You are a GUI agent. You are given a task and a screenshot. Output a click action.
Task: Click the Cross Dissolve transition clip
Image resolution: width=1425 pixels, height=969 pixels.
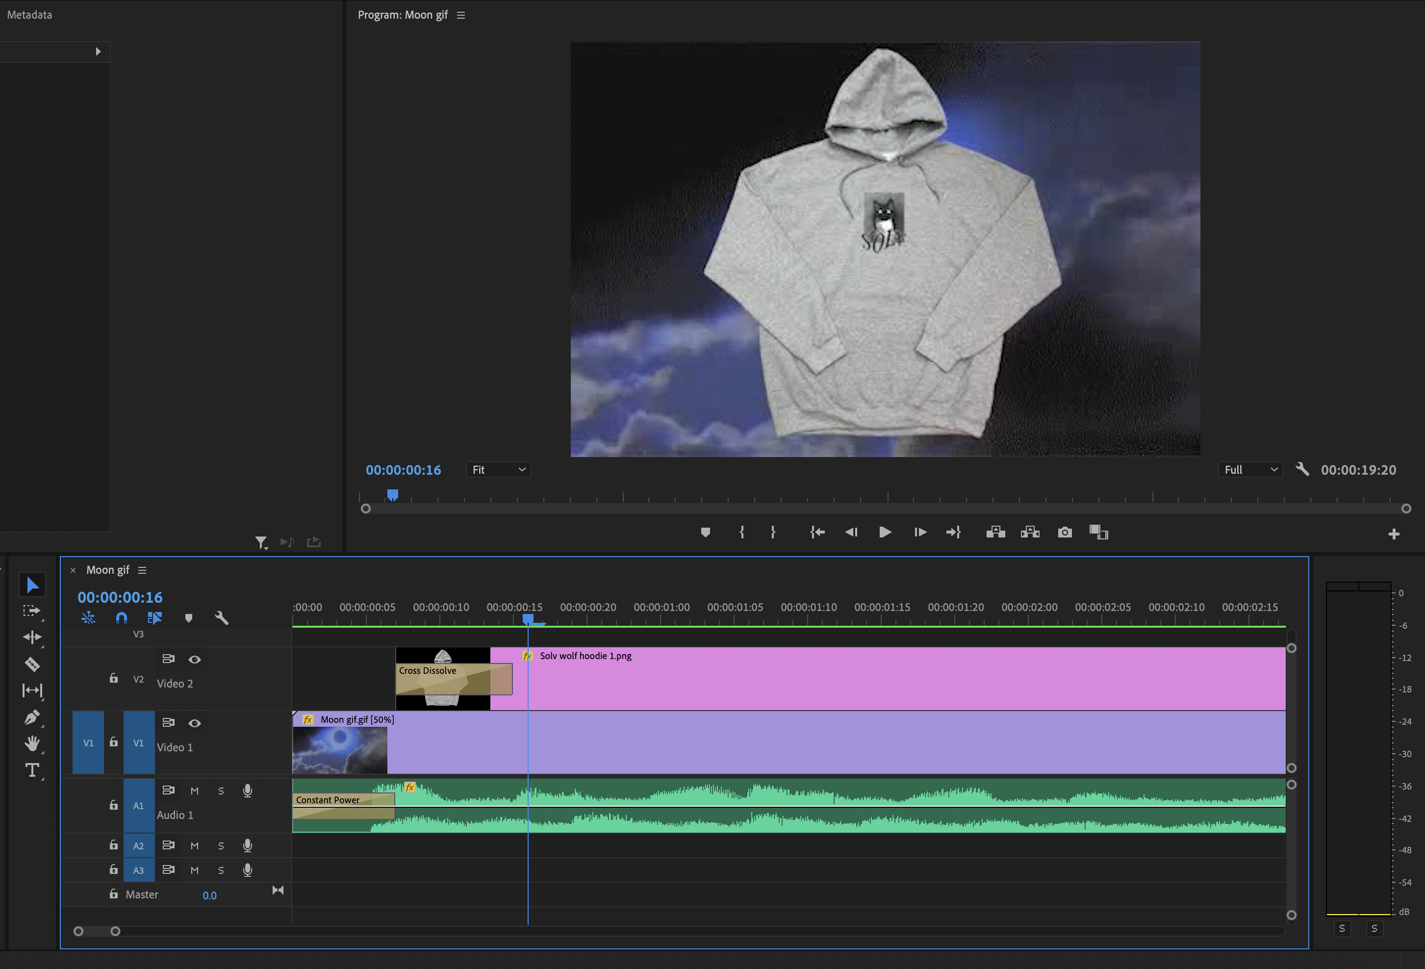[454, 678]
